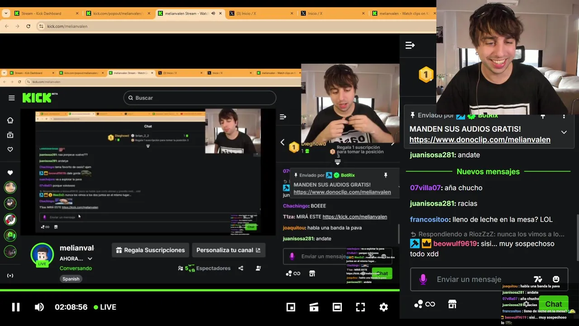Viewport: 579px width, 326px height.
Task: Show previous leaderboard with left chevron
Action: (x=283, y=142)
